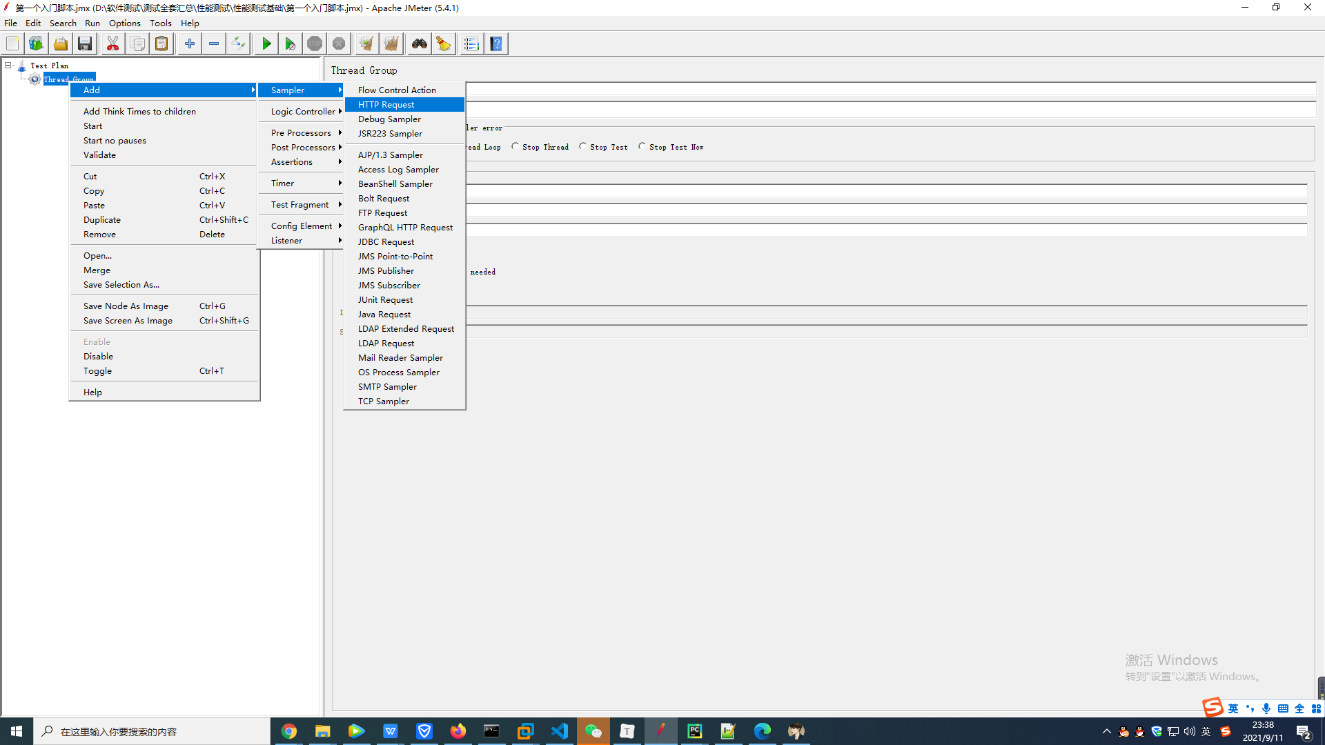The height and width of the screenshot is (745, 1325).
Task: Click Start no pauses toolbar icon
Action: click(x=290, y=44)
